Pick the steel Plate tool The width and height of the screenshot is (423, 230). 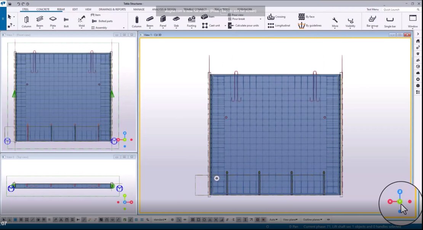click(53, 22)
